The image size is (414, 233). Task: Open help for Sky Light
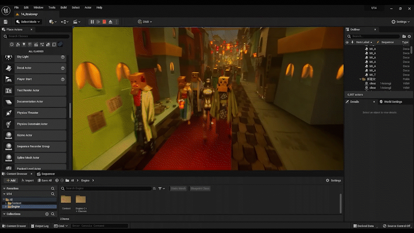(x=62, y=57)
